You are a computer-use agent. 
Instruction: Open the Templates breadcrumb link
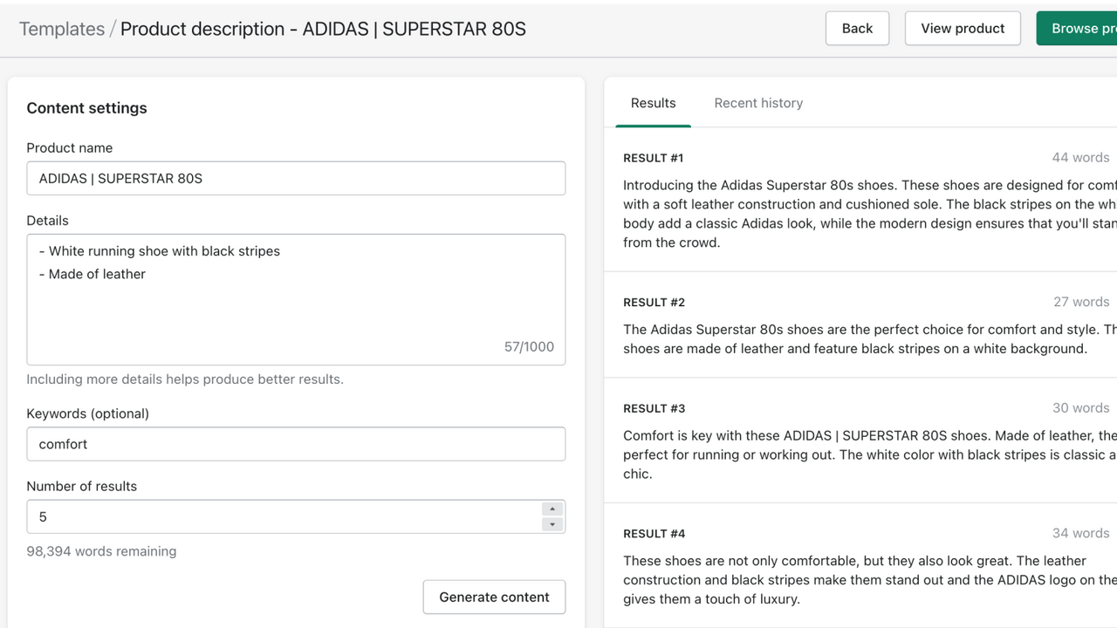coord(61,28)
